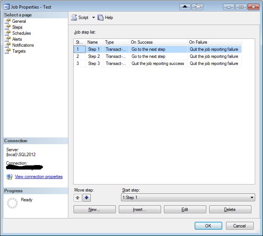Select the Steps page icon
Screen dimensions: 263x236
pyautogui.click(x=7, y=27)
